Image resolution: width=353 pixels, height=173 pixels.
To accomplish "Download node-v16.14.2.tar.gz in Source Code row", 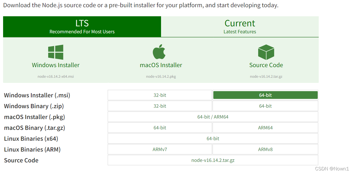I will 213,160.
